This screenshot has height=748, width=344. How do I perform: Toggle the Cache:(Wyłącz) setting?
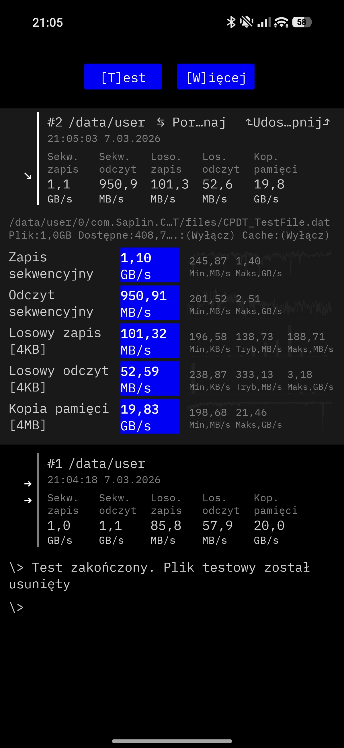pos(286,235)
